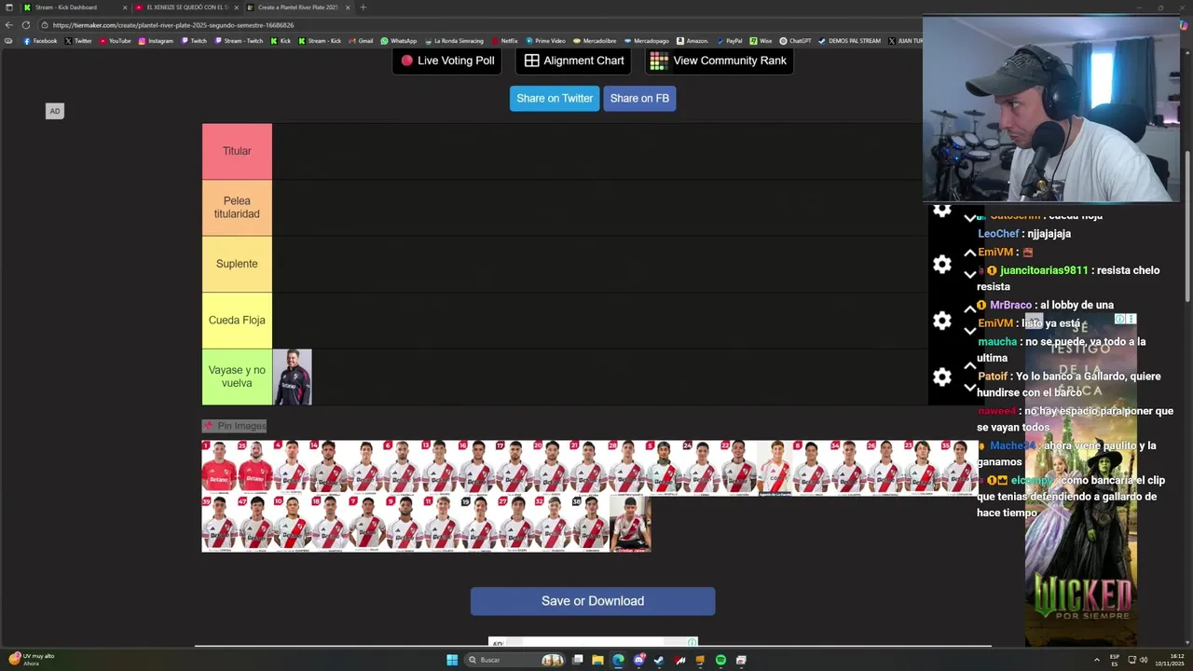Click the Wicked Por Siempre ad banner
This screenshot has width=1193, height=671.
coord(1081,480)
